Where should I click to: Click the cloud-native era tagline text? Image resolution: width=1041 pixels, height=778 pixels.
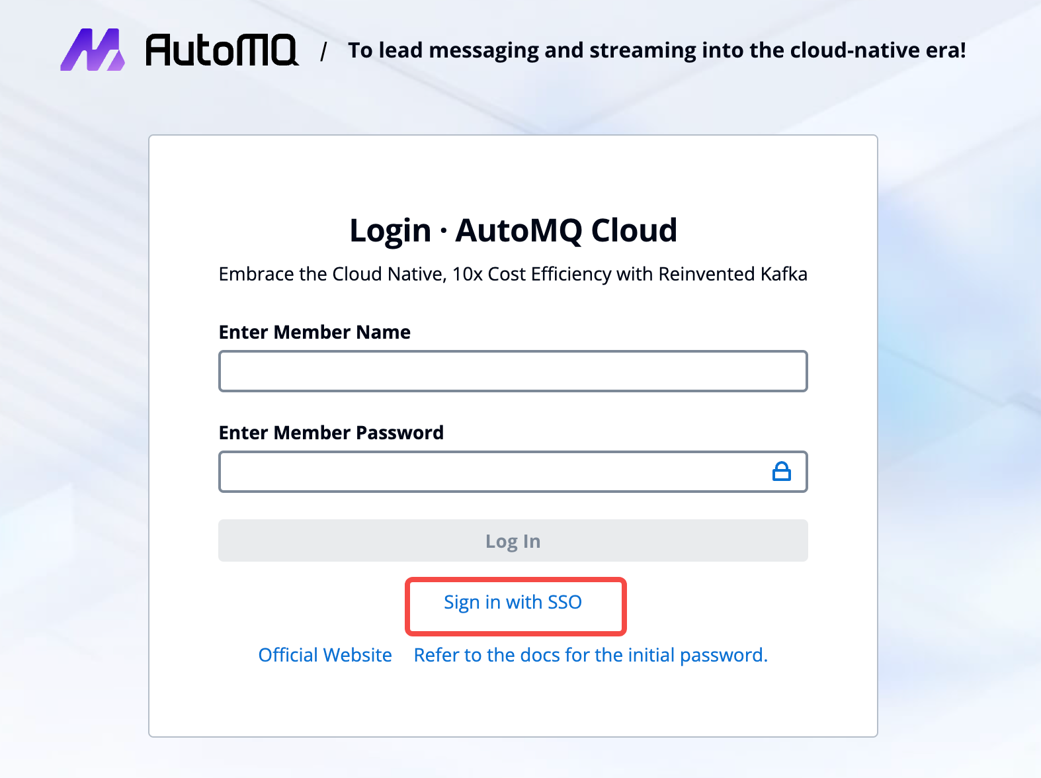pyautogui.click(x=657, y=50)
